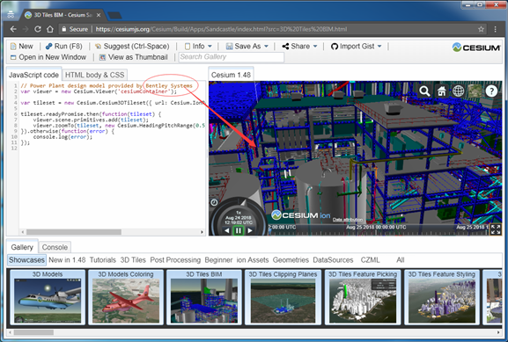The width and height of the screenshot is (508, 342).
Task: Click the Secure padlock indicator
Action: (75, 29)
